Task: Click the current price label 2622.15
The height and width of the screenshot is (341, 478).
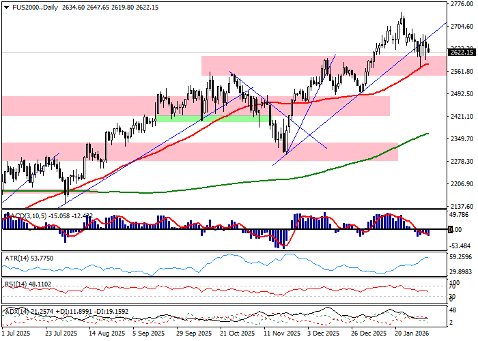Action: (x=462, y=52)
